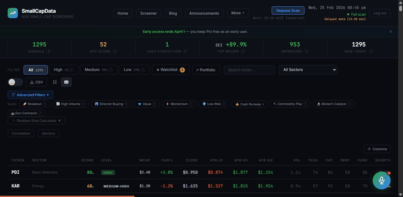
Task: Activate the voice microphone button
Action: click(x=381, y=180)
